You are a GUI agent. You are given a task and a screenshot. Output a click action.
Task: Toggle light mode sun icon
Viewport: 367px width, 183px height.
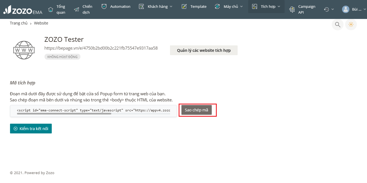pyautogui.click(x=351, y=25)
